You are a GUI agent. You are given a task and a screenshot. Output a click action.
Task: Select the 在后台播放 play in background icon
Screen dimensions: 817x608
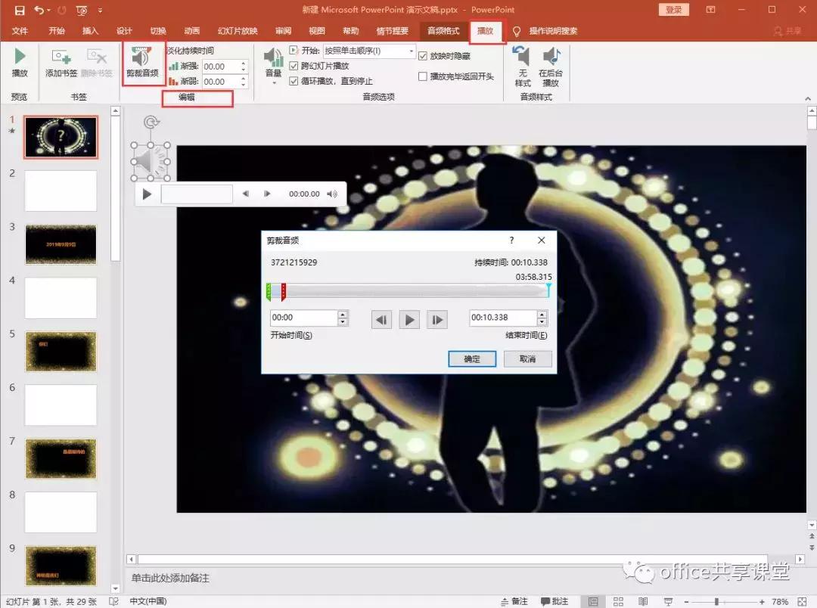[x=551, y=66]
